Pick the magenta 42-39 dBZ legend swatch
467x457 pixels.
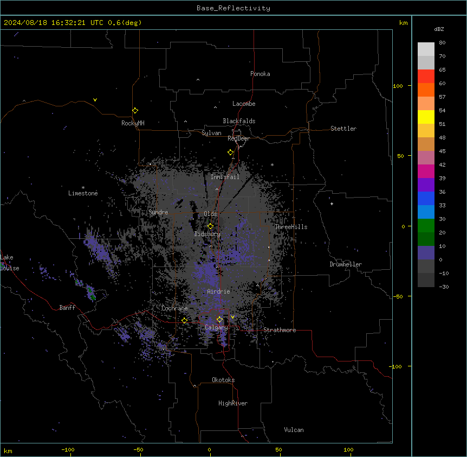click(426, 171)
